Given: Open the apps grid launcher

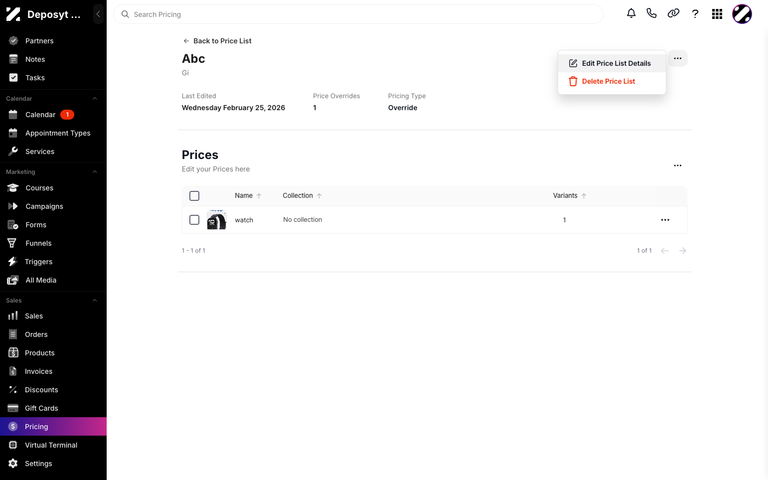Looking at the screenshot, I should coord(717,14).
